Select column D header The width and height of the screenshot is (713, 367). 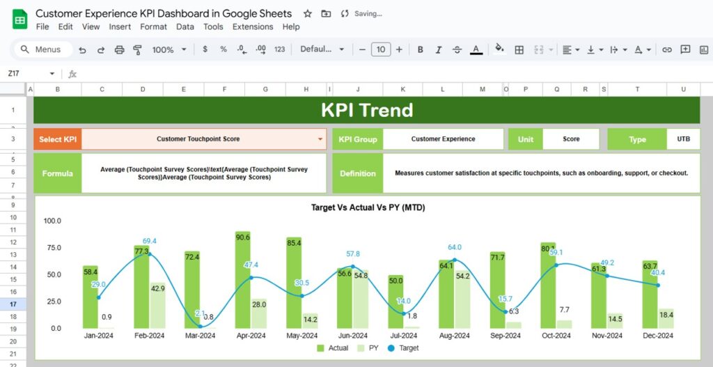click(143, 90)
